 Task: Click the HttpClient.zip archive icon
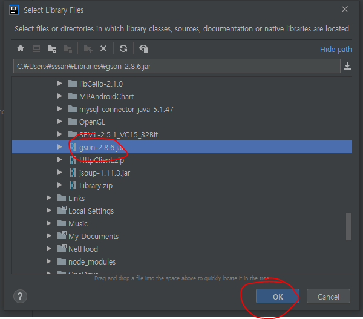coord(73,160)
